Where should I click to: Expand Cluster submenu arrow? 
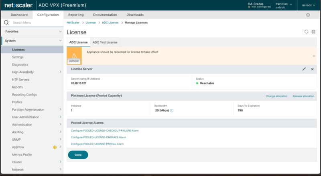(x=61, y=162)
